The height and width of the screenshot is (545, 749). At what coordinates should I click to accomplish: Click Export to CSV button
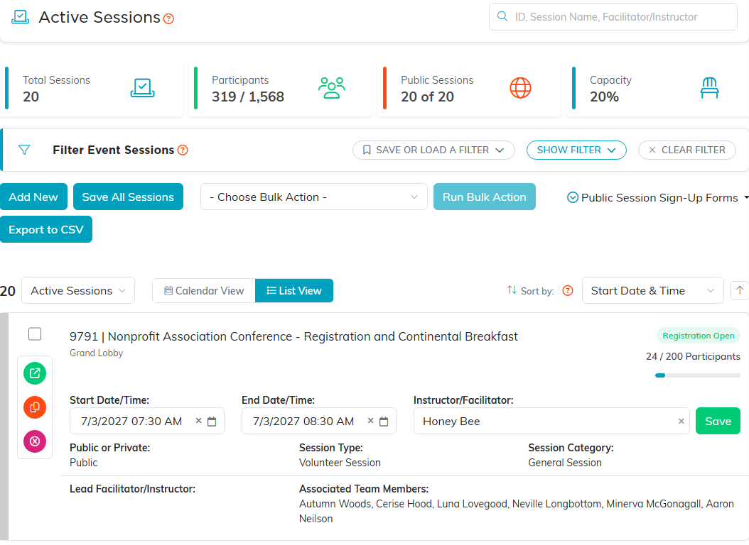(x=46, y=229)
